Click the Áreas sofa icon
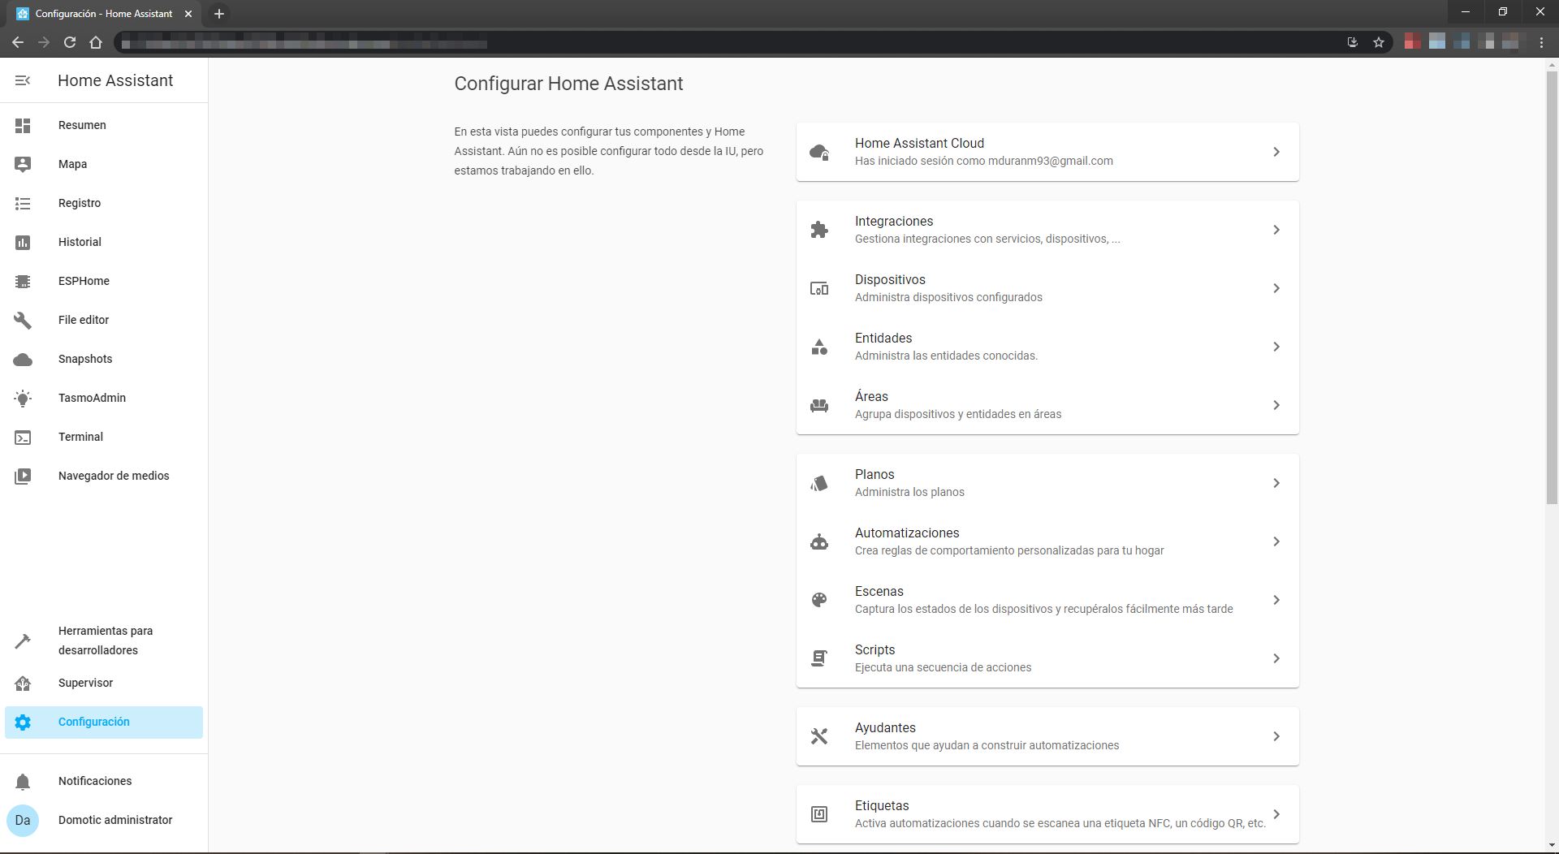Viewport: 1559px width, 854px height. tap(819, 405)
